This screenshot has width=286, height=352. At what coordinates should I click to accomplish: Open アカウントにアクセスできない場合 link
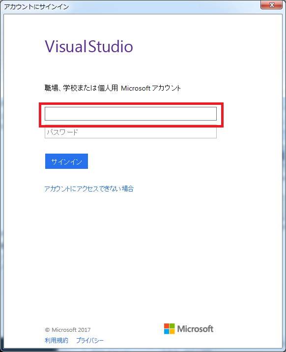(x=89, y=189)
